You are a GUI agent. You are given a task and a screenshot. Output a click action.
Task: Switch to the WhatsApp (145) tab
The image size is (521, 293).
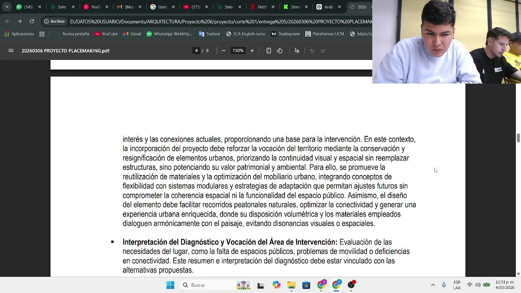point(28,7)
